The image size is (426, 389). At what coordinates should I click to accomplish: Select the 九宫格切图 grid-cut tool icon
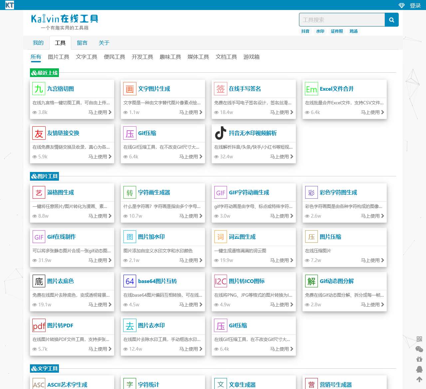(39, 89)
